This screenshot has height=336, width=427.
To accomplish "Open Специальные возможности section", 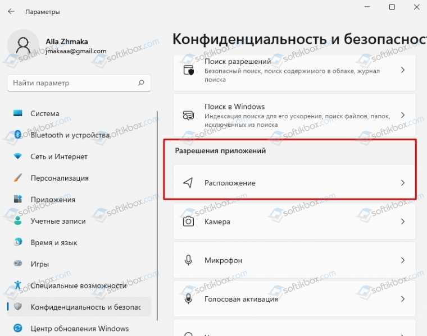I will [x=79, y=285].
